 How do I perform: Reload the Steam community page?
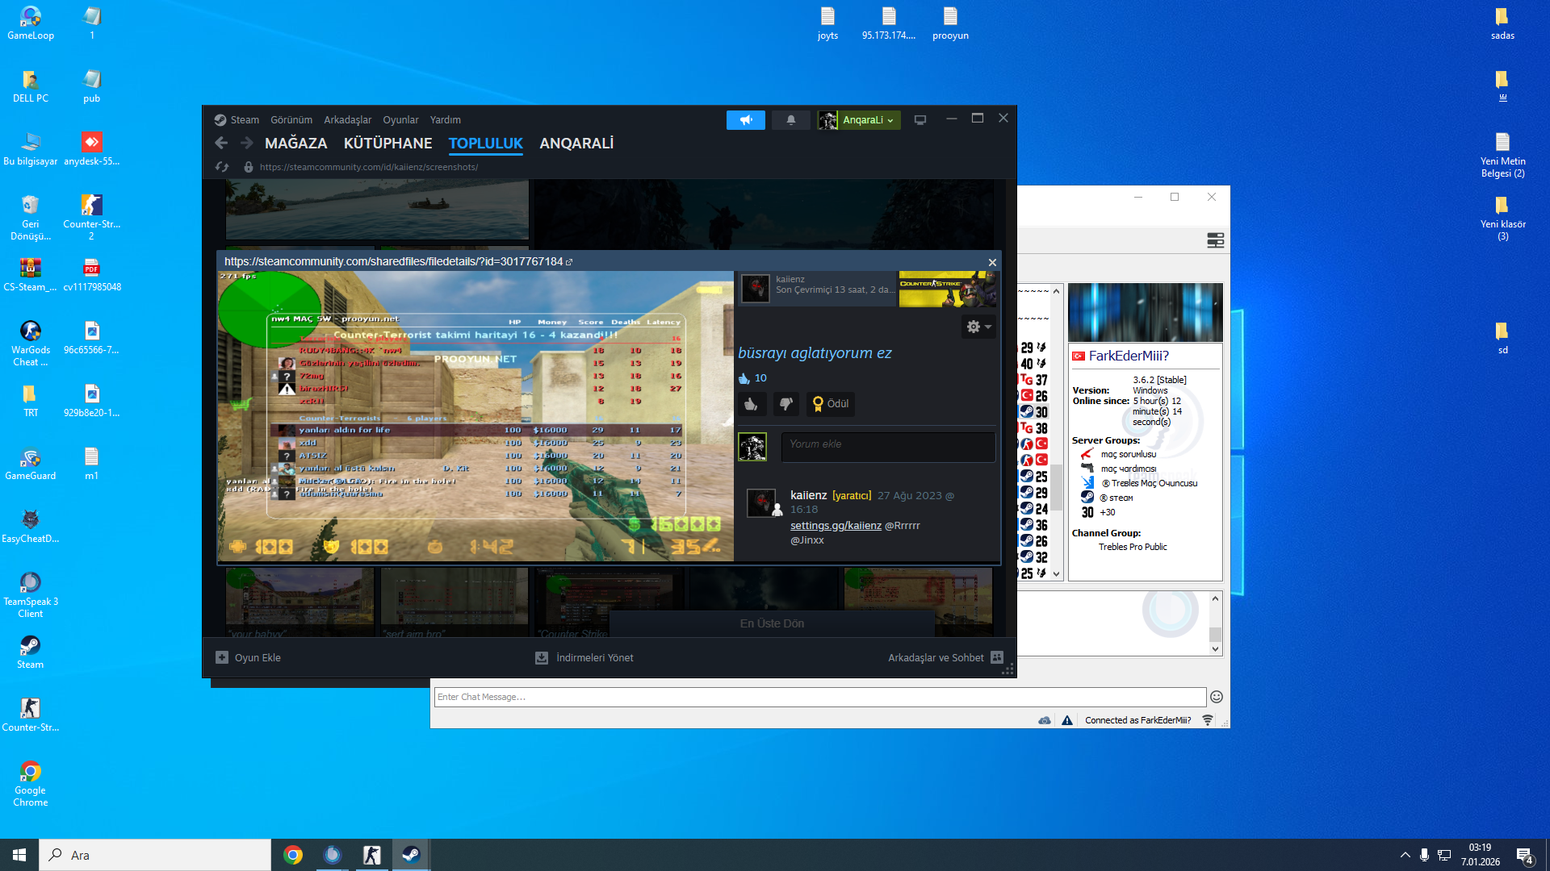click(x=222, y=167)
